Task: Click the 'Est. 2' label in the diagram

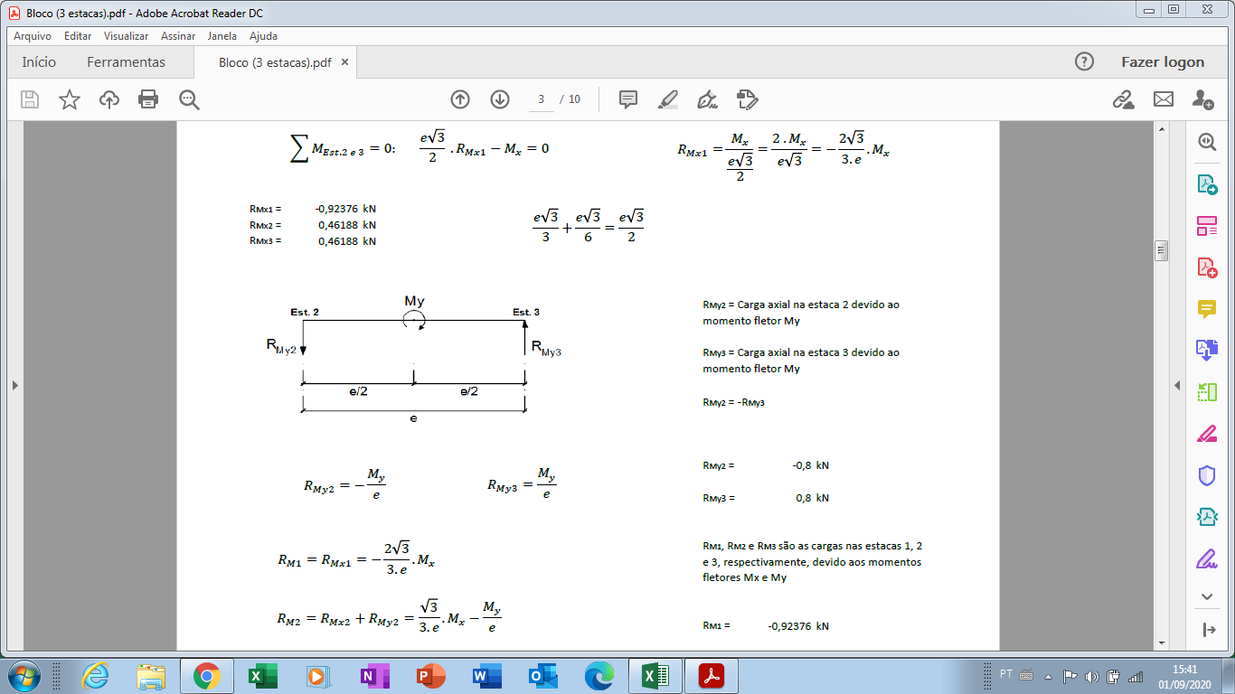Action: (305, 312)
